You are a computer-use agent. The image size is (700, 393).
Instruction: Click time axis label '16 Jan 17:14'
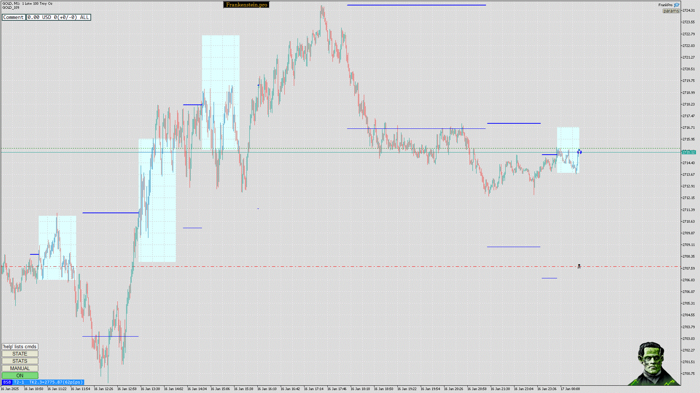pos(314,389)
